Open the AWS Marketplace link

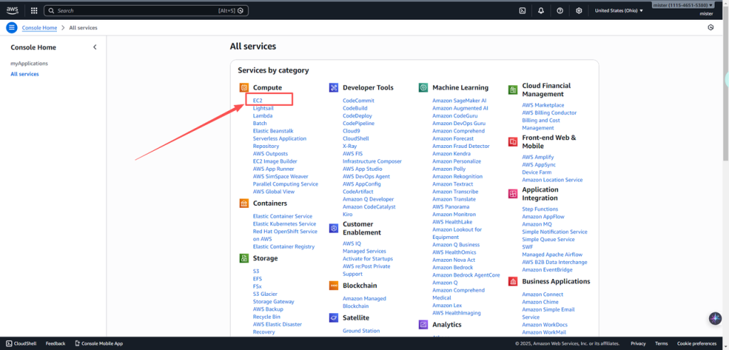(x=543, y=105)
